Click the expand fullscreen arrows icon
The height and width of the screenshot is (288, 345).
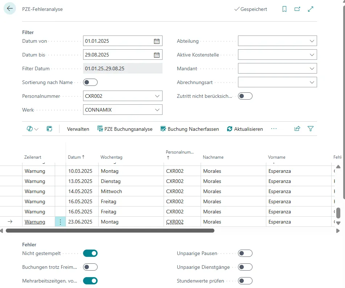pyautogui.click(x=311, y=9)
